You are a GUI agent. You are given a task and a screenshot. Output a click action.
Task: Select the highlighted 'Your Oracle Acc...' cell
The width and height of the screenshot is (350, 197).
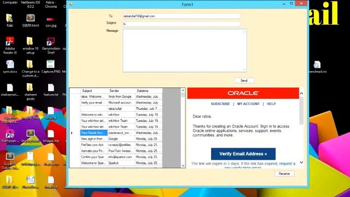[x=94, y=132]
